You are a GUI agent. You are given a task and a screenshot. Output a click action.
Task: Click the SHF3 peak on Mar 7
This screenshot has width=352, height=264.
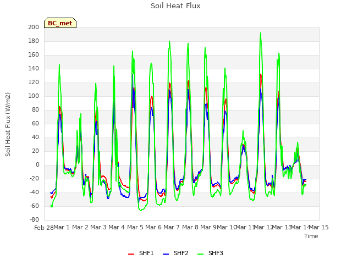point(169,41)
